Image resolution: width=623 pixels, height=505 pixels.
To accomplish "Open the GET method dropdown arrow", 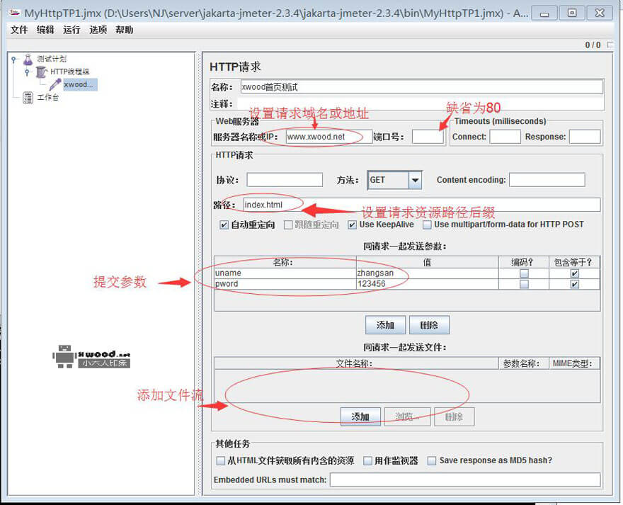I will coord(415,180).
